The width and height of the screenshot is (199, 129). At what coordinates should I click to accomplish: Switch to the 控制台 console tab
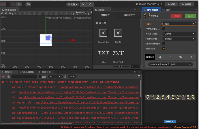point(8,72)
